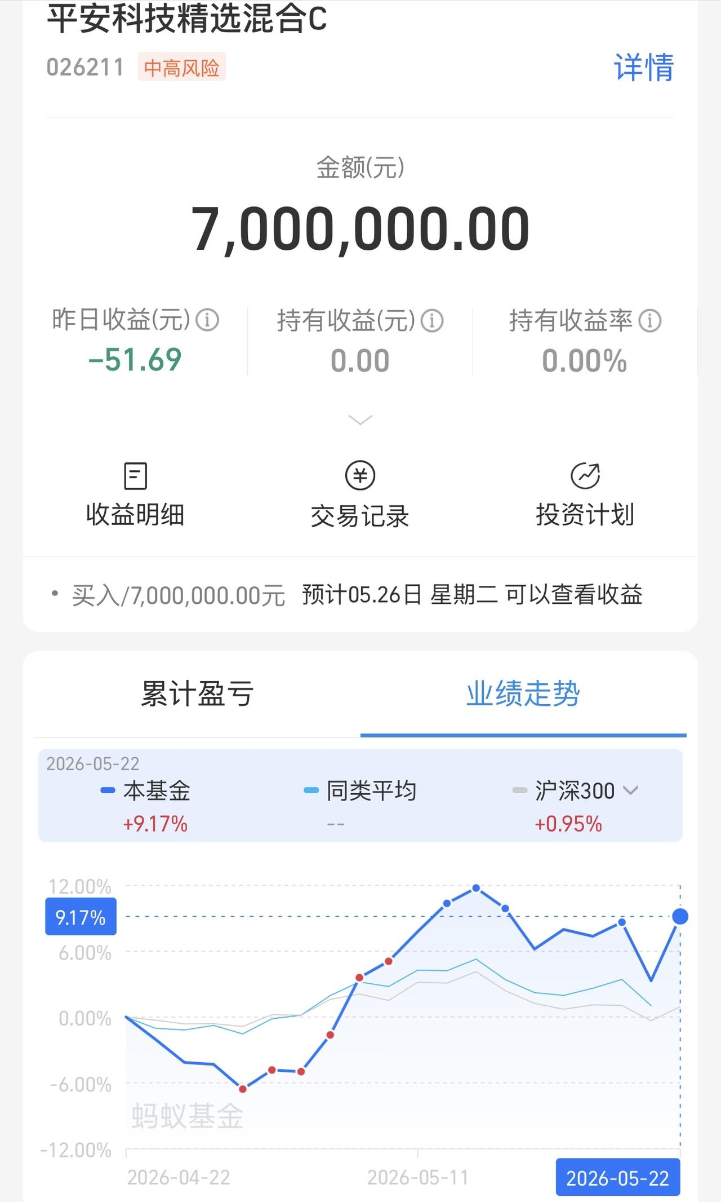Tap the 同类平均 legend entry
Image resolution: width=721 pixels, height=1202 pixels.
[x=360, y=790]
